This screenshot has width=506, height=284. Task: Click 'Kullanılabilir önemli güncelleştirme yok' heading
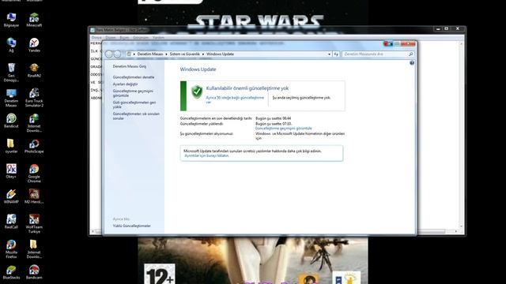(247, 88)
